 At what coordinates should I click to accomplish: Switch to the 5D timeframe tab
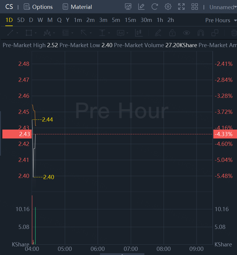point(21,20)
